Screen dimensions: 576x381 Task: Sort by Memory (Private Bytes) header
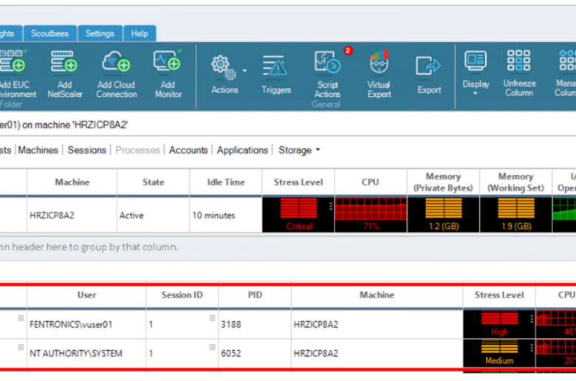(443, 182)
